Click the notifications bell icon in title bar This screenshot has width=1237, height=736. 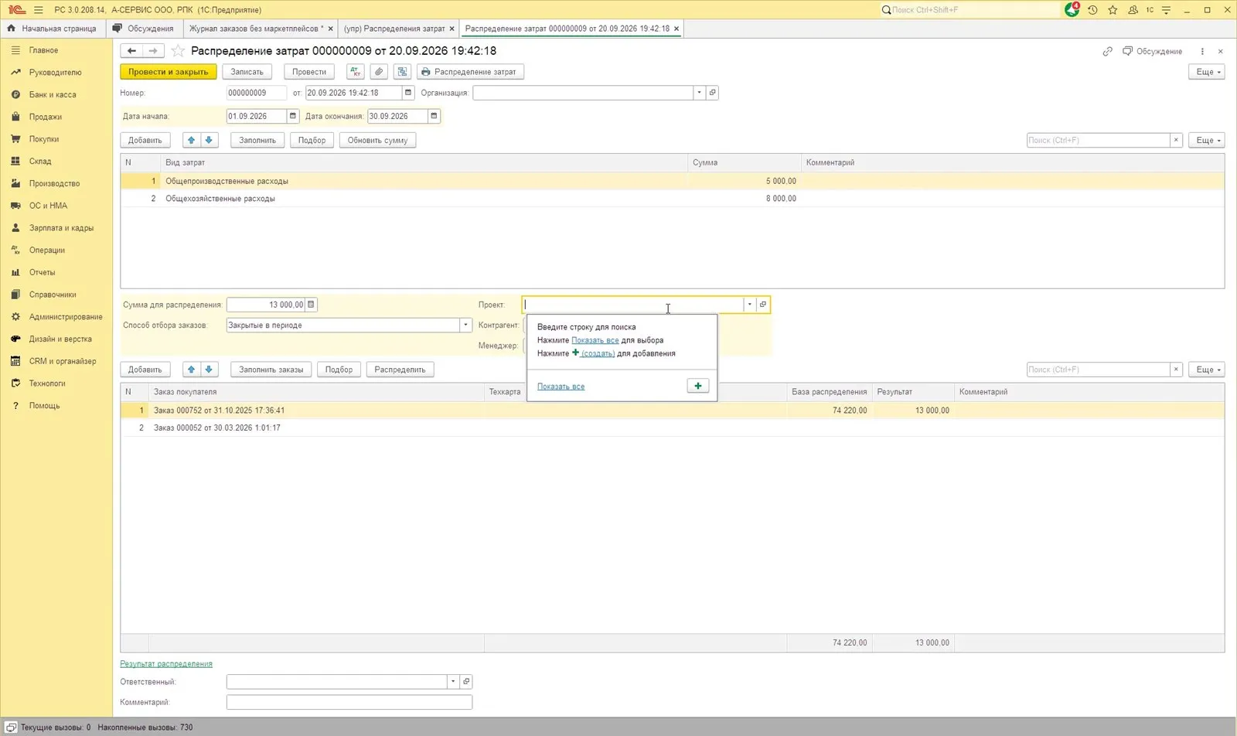point(1072,10)
